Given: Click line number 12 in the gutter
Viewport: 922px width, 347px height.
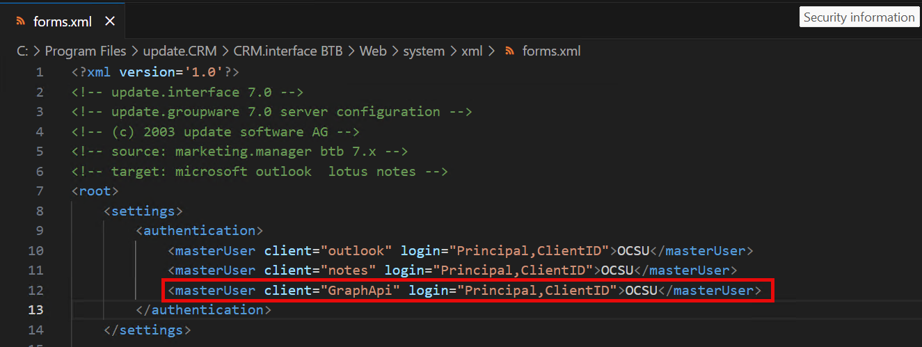Looking at the screenshot, I should pos(35,290).
